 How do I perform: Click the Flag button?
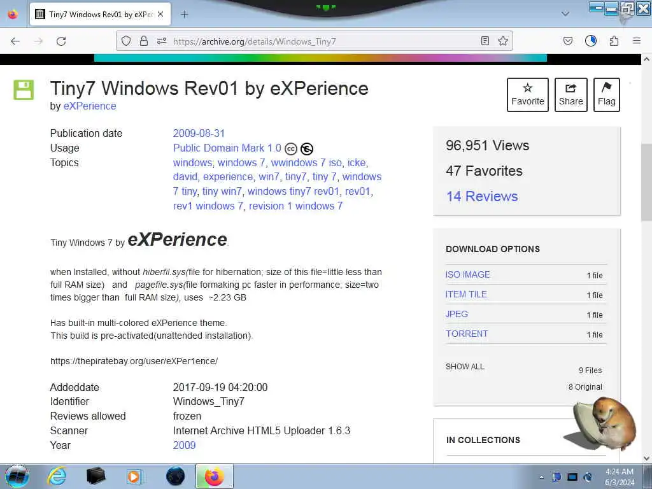607,95
